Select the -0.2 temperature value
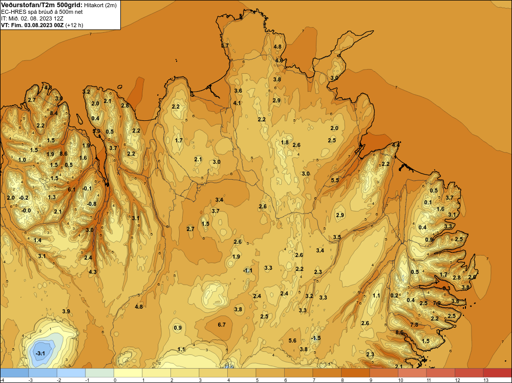 24,198
